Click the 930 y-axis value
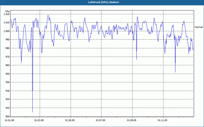204x127 pixels. point(8,91)
